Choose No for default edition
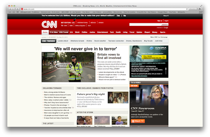Viewport: 210px width, 137px height. click(125, 15)
